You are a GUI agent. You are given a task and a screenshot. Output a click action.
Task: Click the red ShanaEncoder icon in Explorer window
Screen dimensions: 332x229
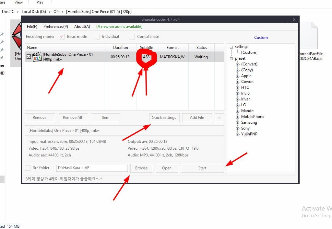coord(17,36)
